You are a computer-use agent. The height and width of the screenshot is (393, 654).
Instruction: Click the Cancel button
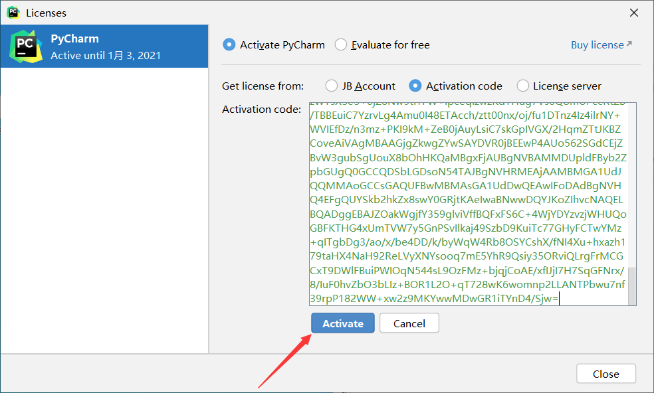pyautogui.click(x=409, y=323)
